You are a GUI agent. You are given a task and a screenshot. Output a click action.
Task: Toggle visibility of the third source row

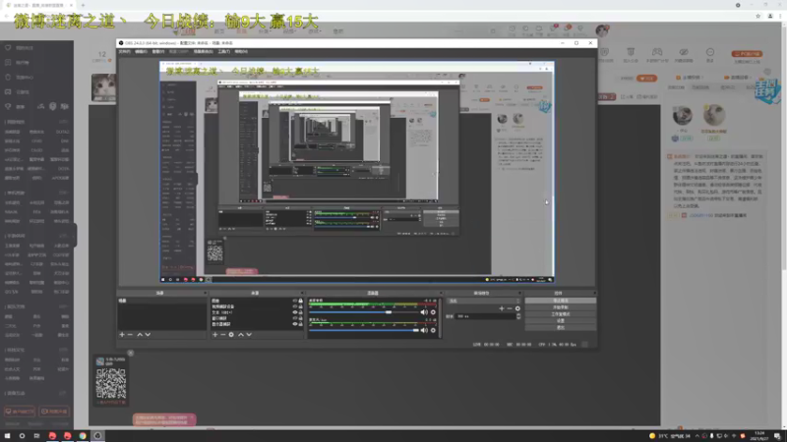294,312
